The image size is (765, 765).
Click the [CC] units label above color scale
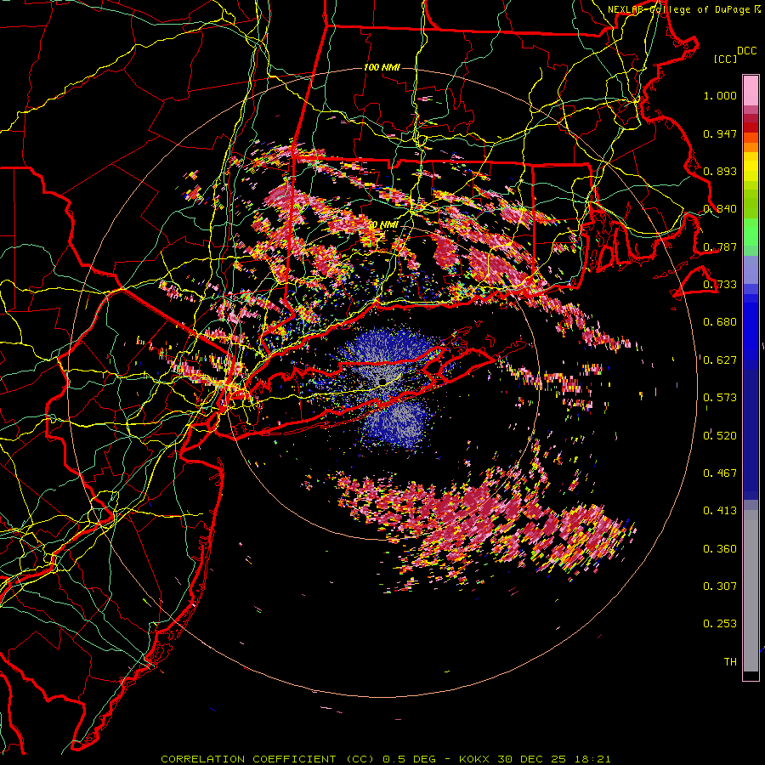(x=725, y=59)
